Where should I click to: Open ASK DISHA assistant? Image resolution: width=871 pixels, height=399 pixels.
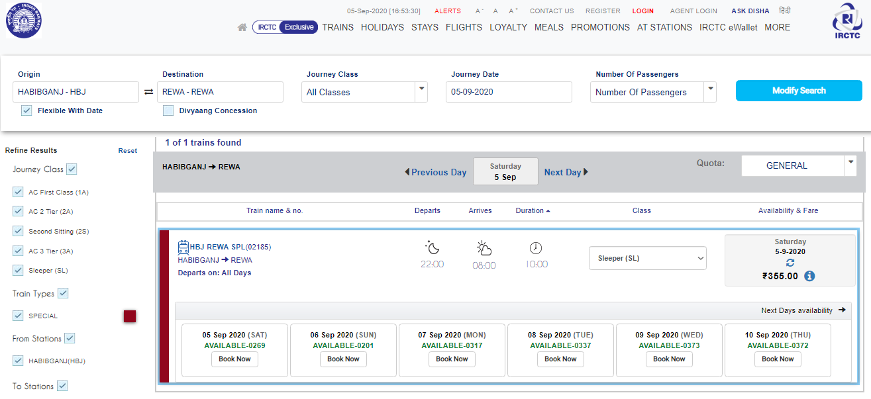[x=750, y=11]
